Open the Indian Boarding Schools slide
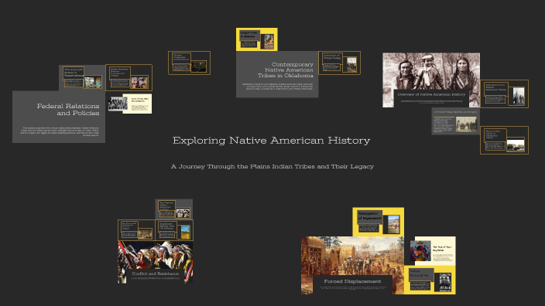The height and width of the screenshot is (306, 545). pos(129,78)
